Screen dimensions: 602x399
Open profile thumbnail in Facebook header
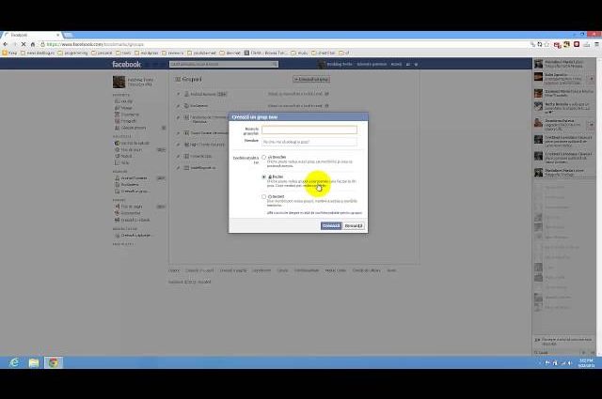(x=322, y=64)
